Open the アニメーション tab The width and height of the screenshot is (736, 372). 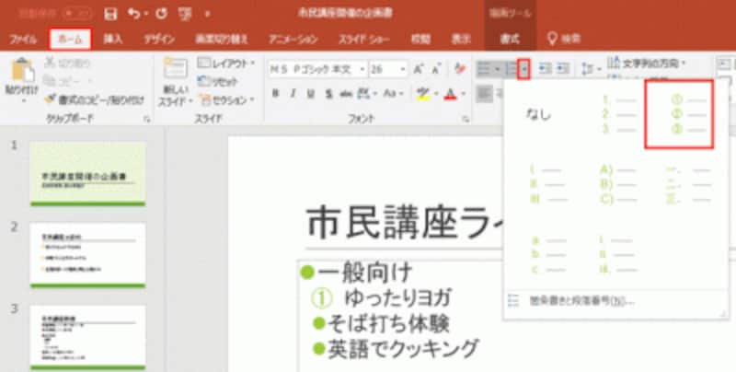click(293, 40)
